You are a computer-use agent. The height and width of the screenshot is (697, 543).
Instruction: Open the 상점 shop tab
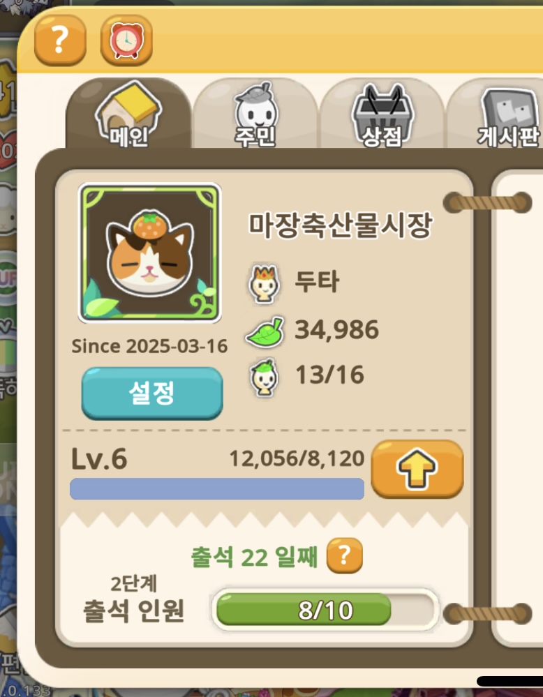(x=382, y=114)
